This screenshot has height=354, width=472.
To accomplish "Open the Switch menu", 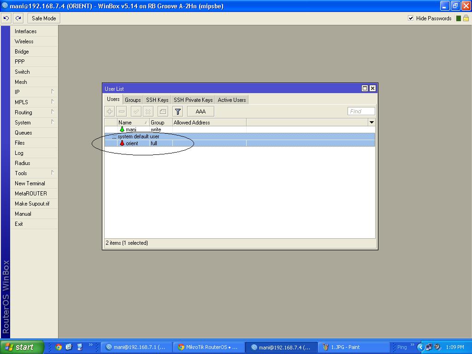I will coord(34,72).
